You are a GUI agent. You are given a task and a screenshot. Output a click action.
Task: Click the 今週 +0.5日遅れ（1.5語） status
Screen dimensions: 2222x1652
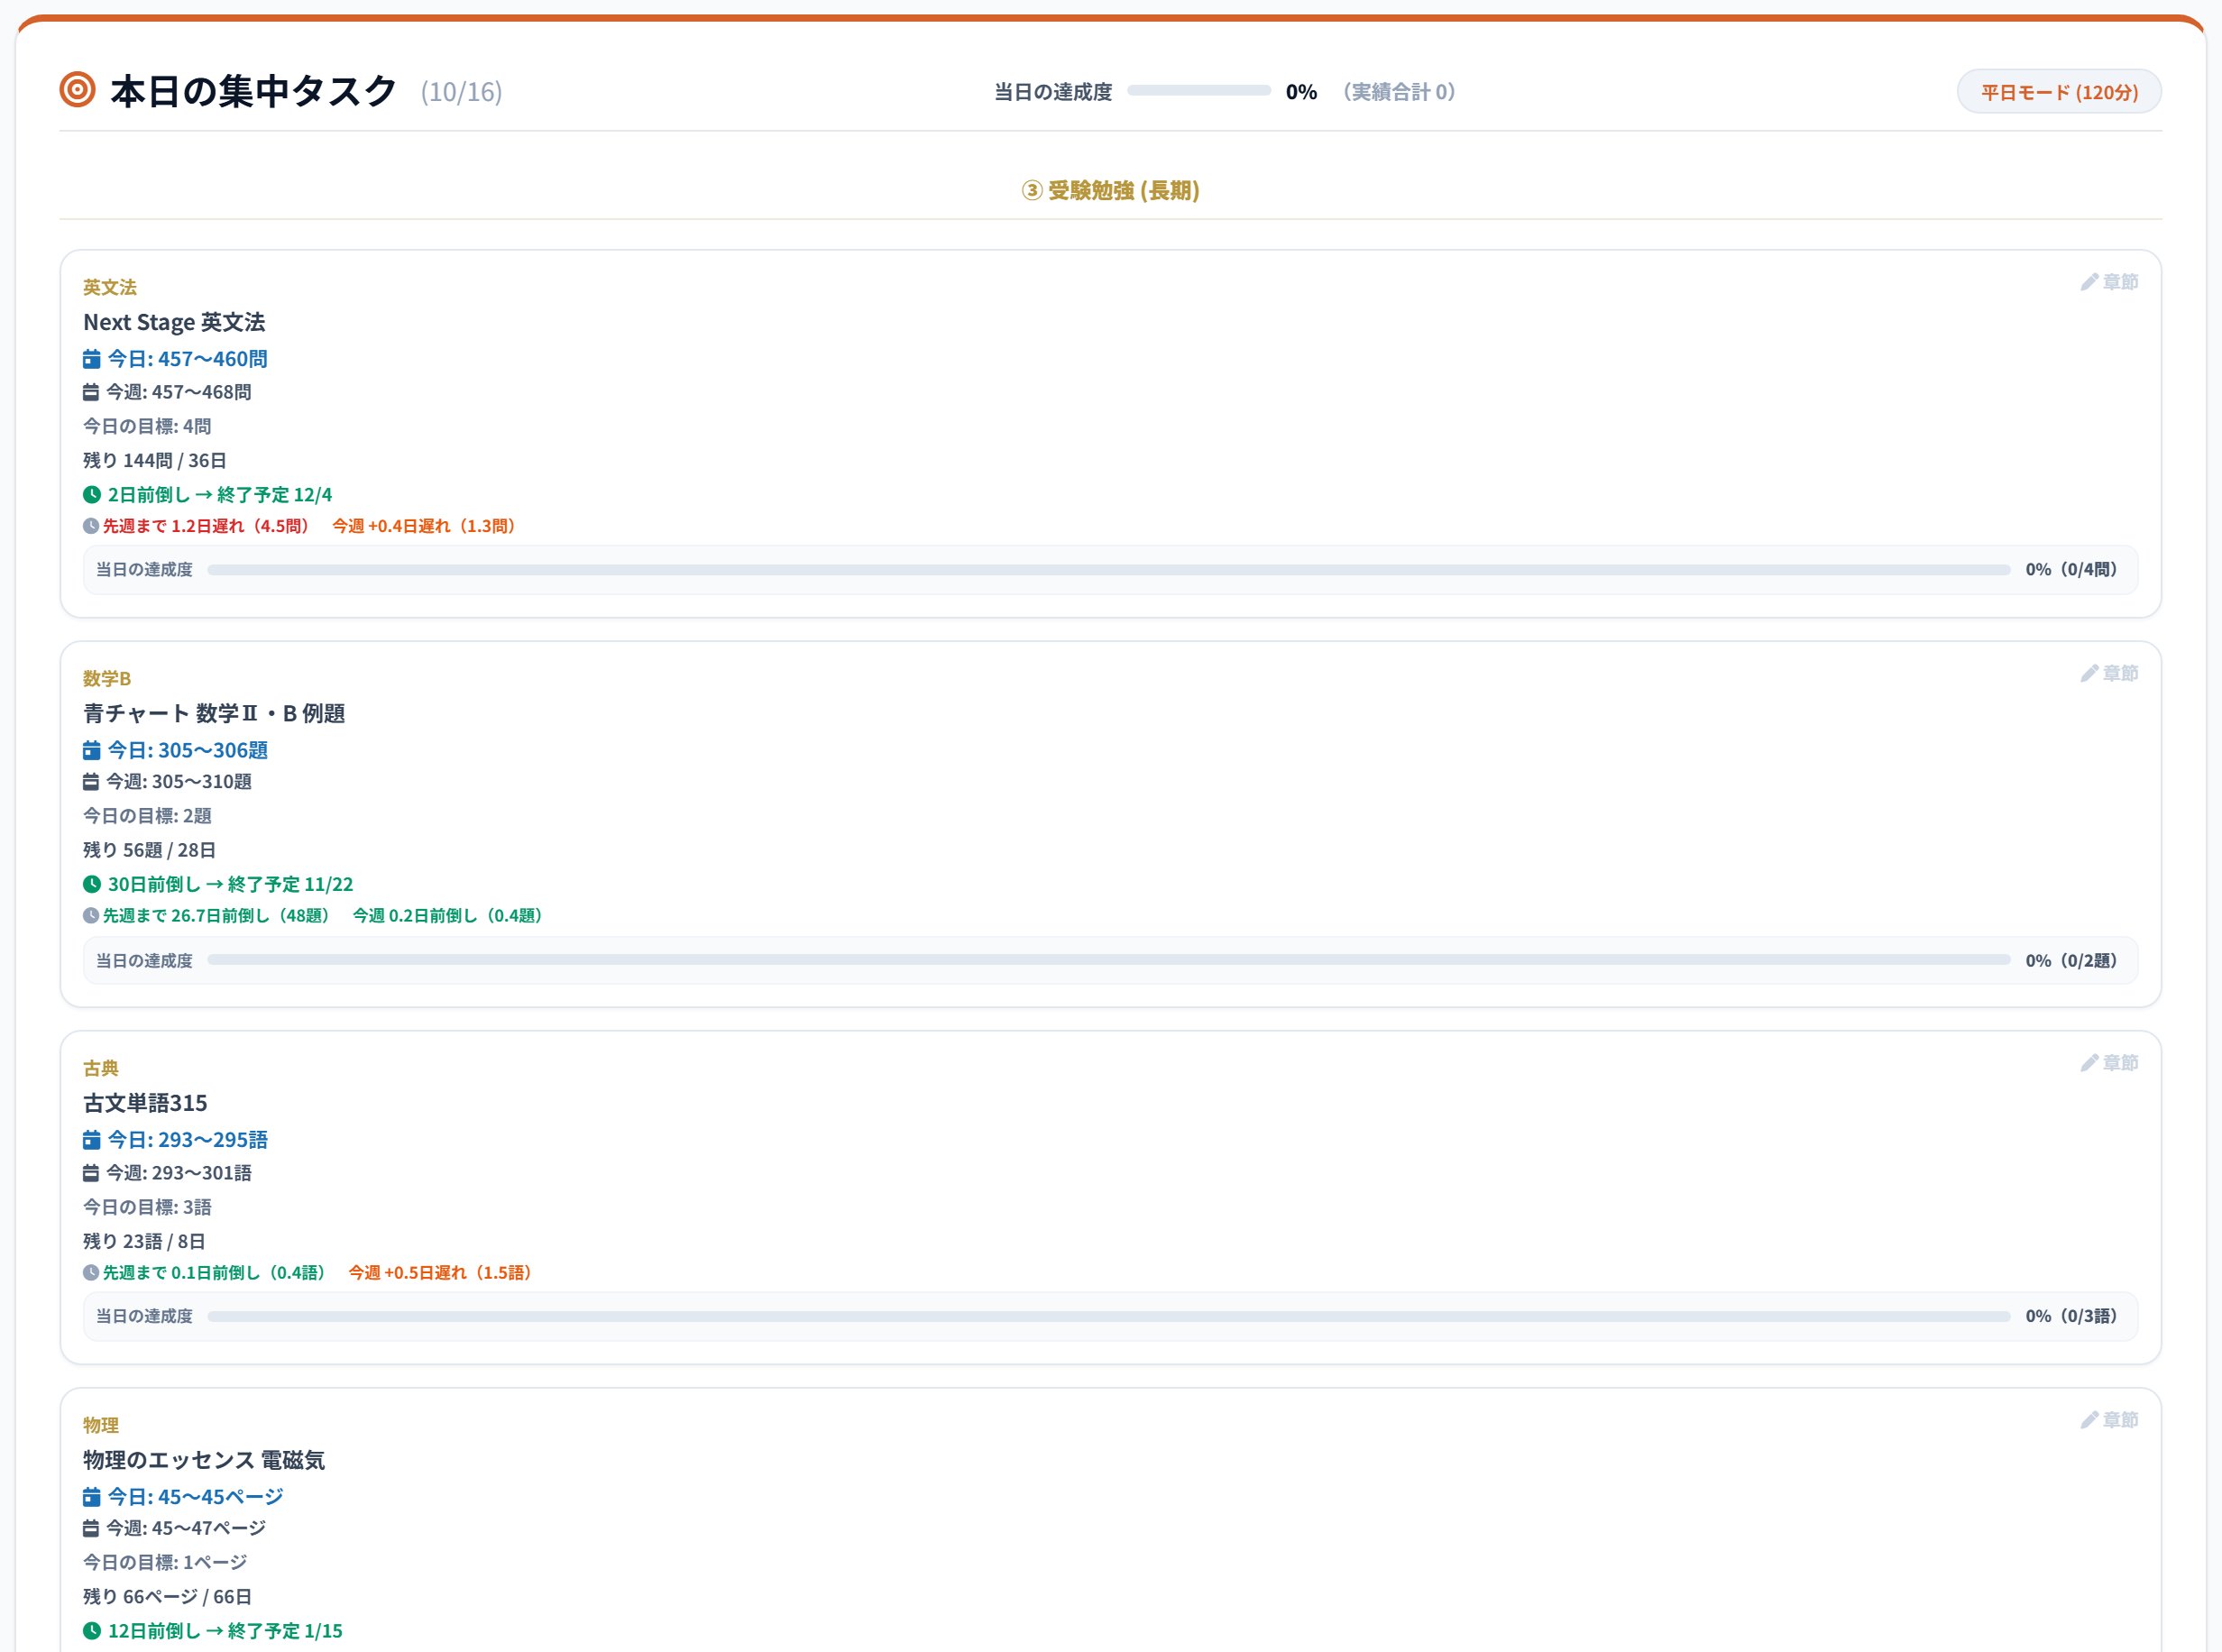point(441,1272)
